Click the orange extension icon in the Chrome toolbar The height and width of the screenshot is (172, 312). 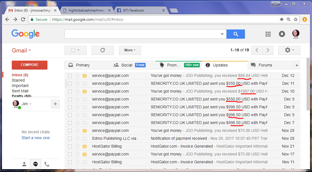(305, 19)
